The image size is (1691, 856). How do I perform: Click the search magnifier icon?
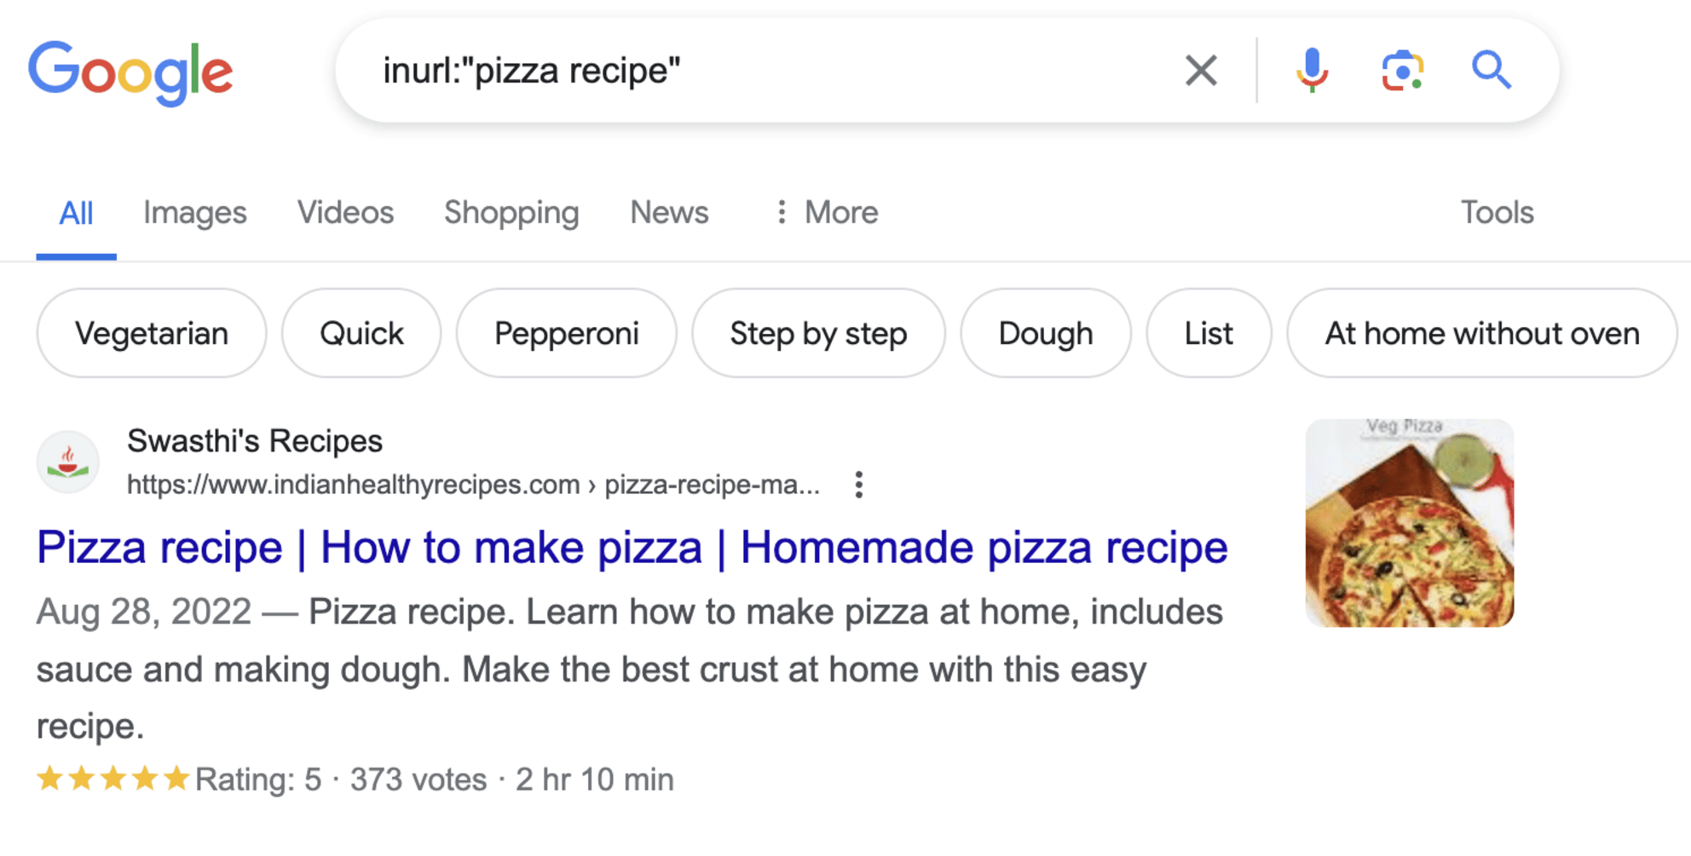[1493, 70]
